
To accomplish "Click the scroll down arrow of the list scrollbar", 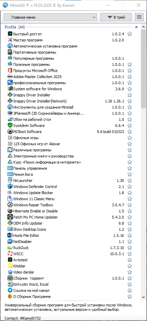I will coord(143,297).
